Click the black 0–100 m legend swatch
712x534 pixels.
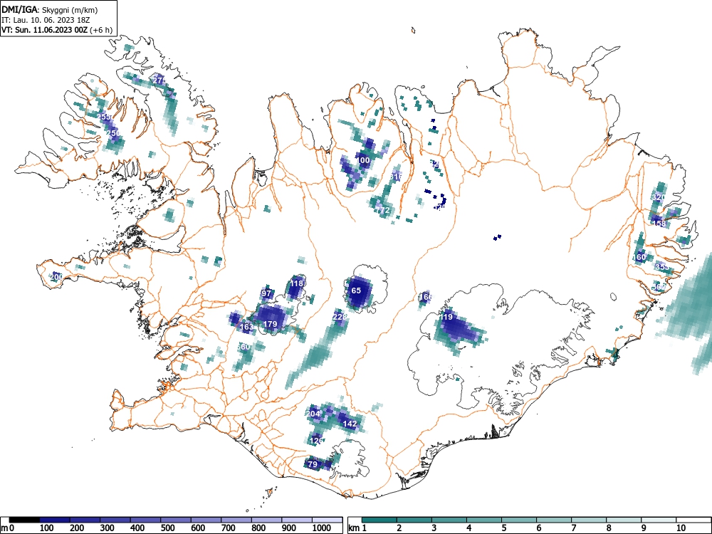24,520
